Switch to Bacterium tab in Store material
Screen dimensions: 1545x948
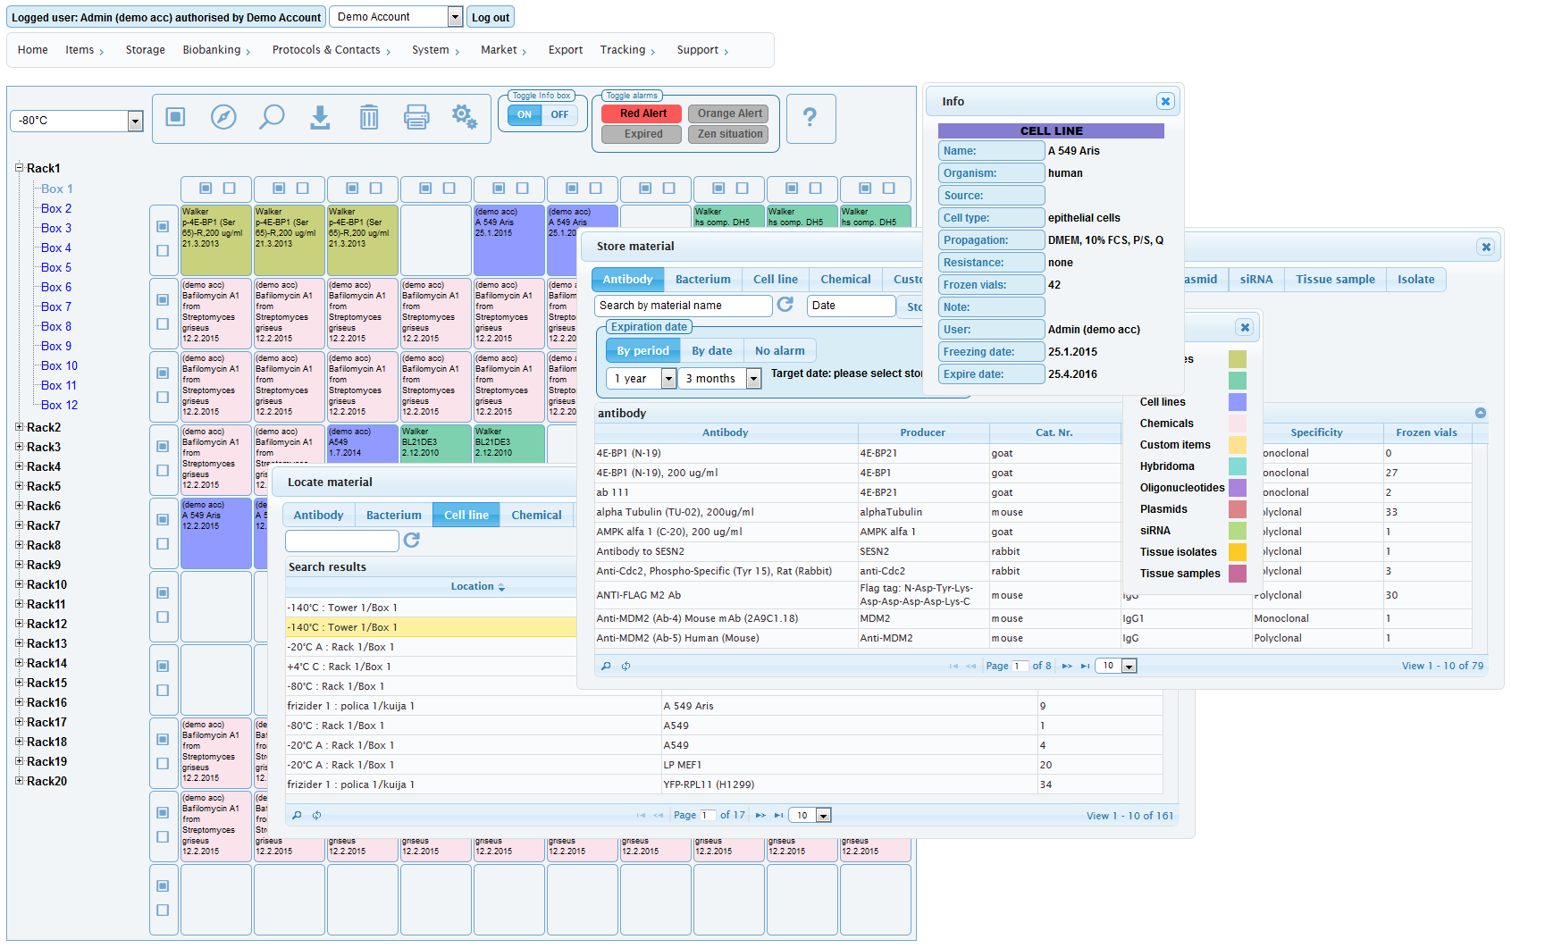click(x=702, y=280)
